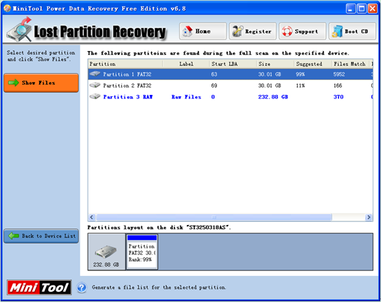
Task: Maximize the MiniTool window
Action: 362,9
